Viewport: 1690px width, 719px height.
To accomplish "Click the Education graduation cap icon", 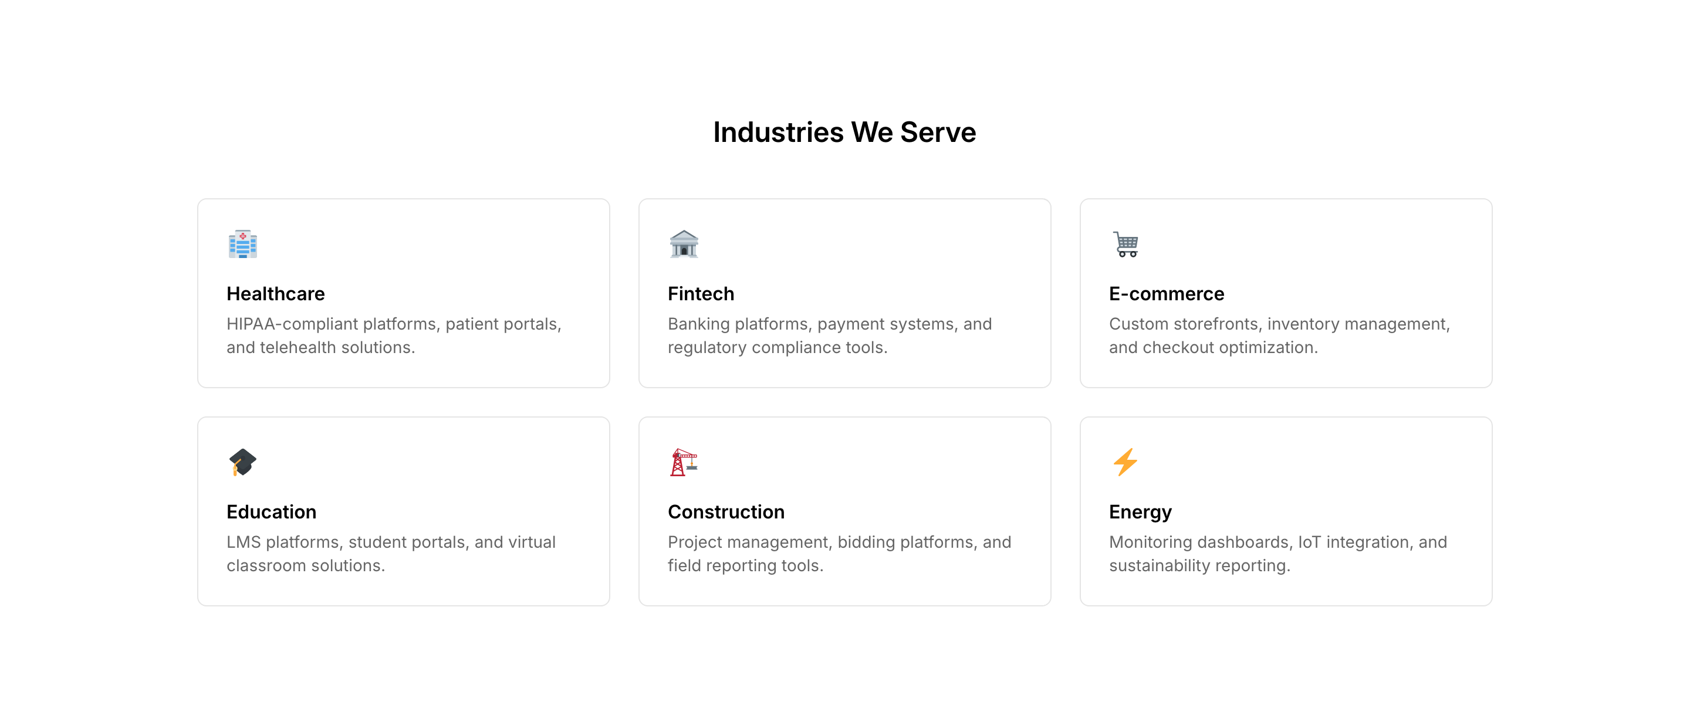I will [243, 462].
